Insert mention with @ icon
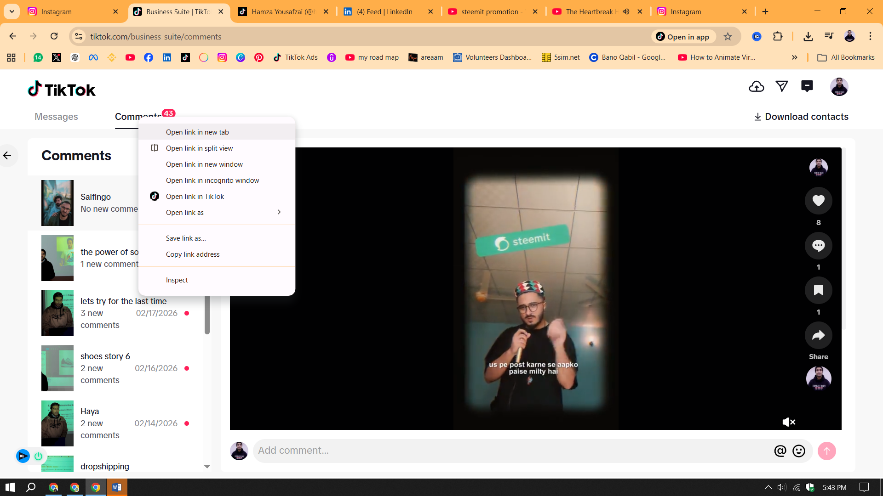This screenshot has height=496, width=883. pyautogui.click(x=780, y=451)
